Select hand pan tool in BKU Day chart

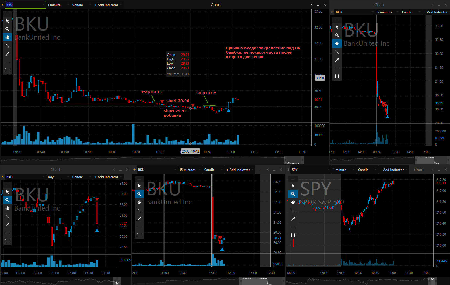click(7, 208)
